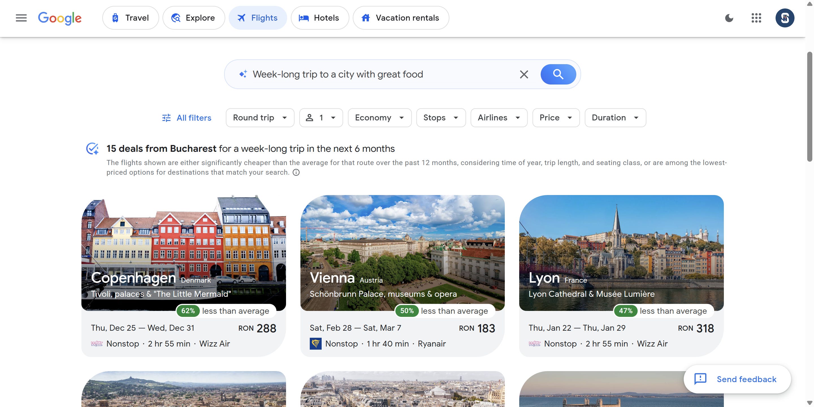This screenshot has height=407, width=814.
Task: Click the Google logo
Action: coord(60,18)
